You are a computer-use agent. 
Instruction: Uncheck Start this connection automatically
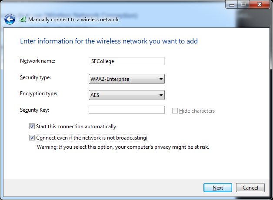(32, 127)
